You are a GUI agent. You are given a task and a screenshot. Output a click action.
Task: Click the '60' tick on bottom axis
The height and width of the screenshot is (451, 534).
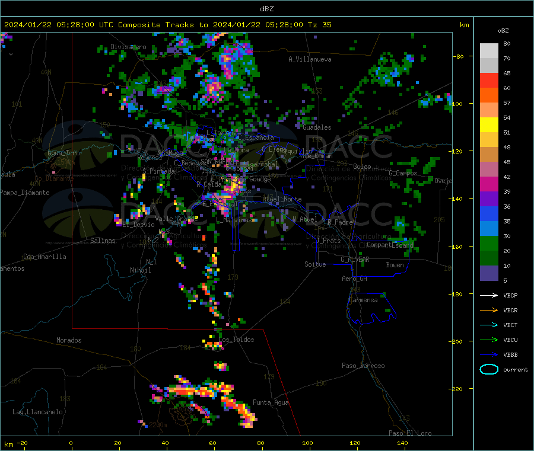[x=212, y=443]
